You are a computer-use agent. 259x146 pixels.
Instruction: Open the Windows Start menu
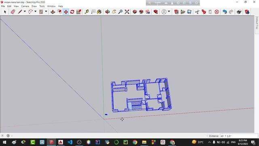(x=4, y=142)
